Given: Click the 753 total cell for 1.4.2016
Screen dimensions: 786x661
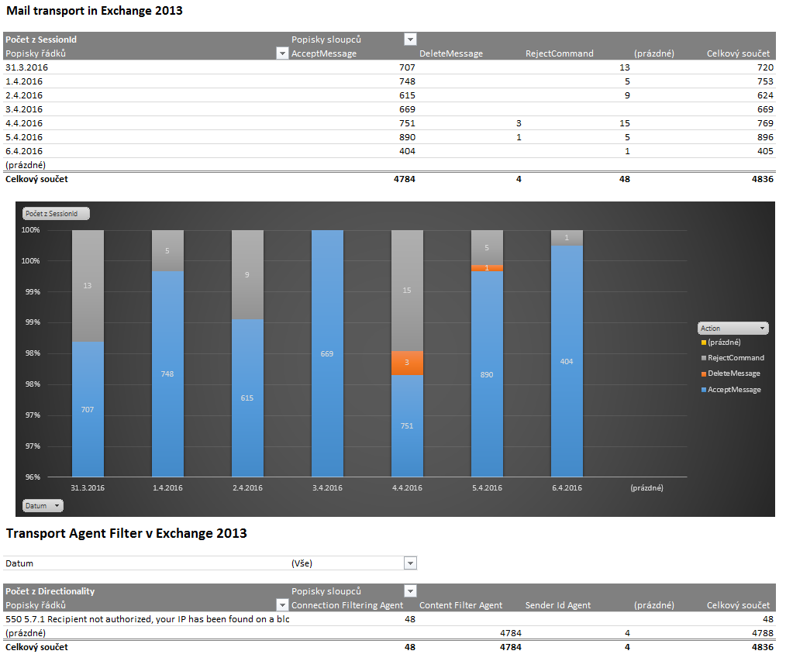Looking at the screenshot, I should 765,81.
